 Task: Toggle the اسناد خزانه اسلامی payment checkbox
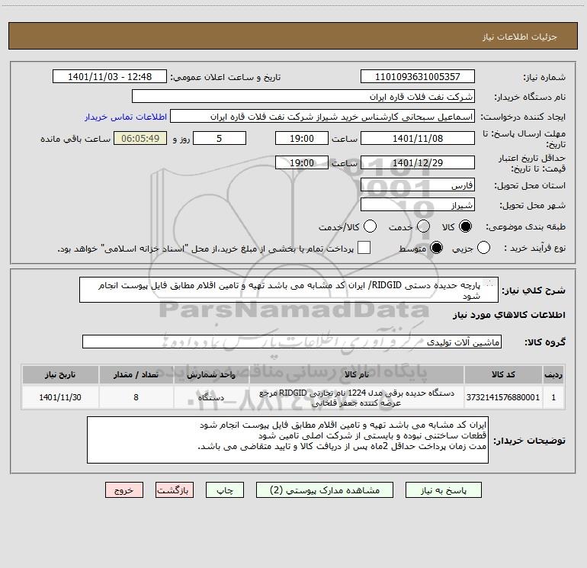pyautogui.click(x=364, y=248)
